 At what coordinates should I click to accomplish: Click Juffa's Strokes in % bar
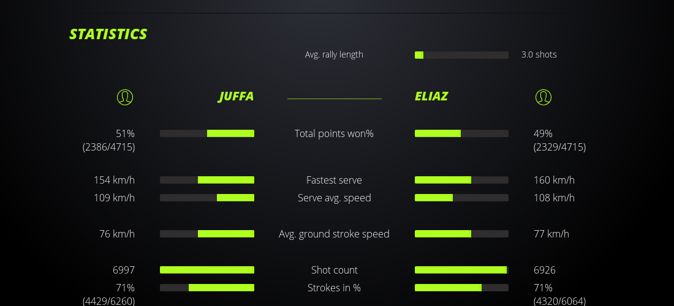pyautogui.click(x=207, y=288)
